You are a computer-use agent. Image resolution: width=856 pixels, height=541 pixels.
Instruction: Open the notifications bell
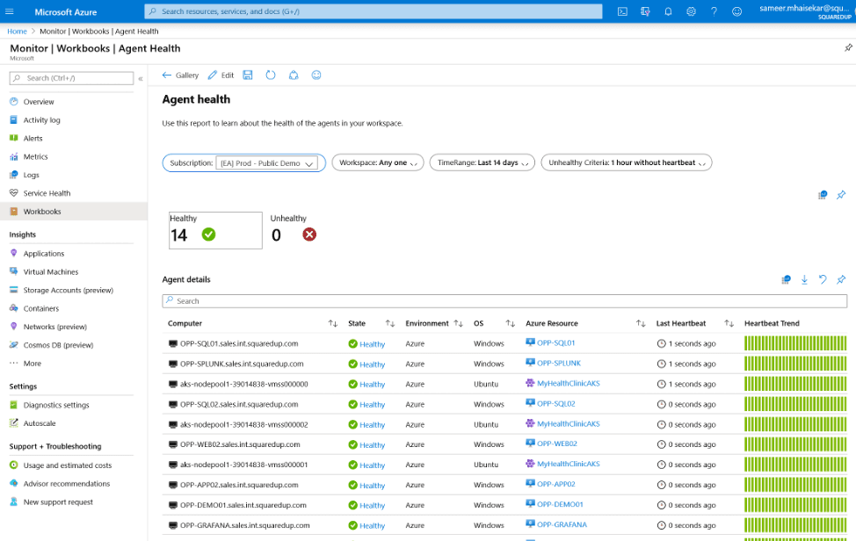[668, 11]
